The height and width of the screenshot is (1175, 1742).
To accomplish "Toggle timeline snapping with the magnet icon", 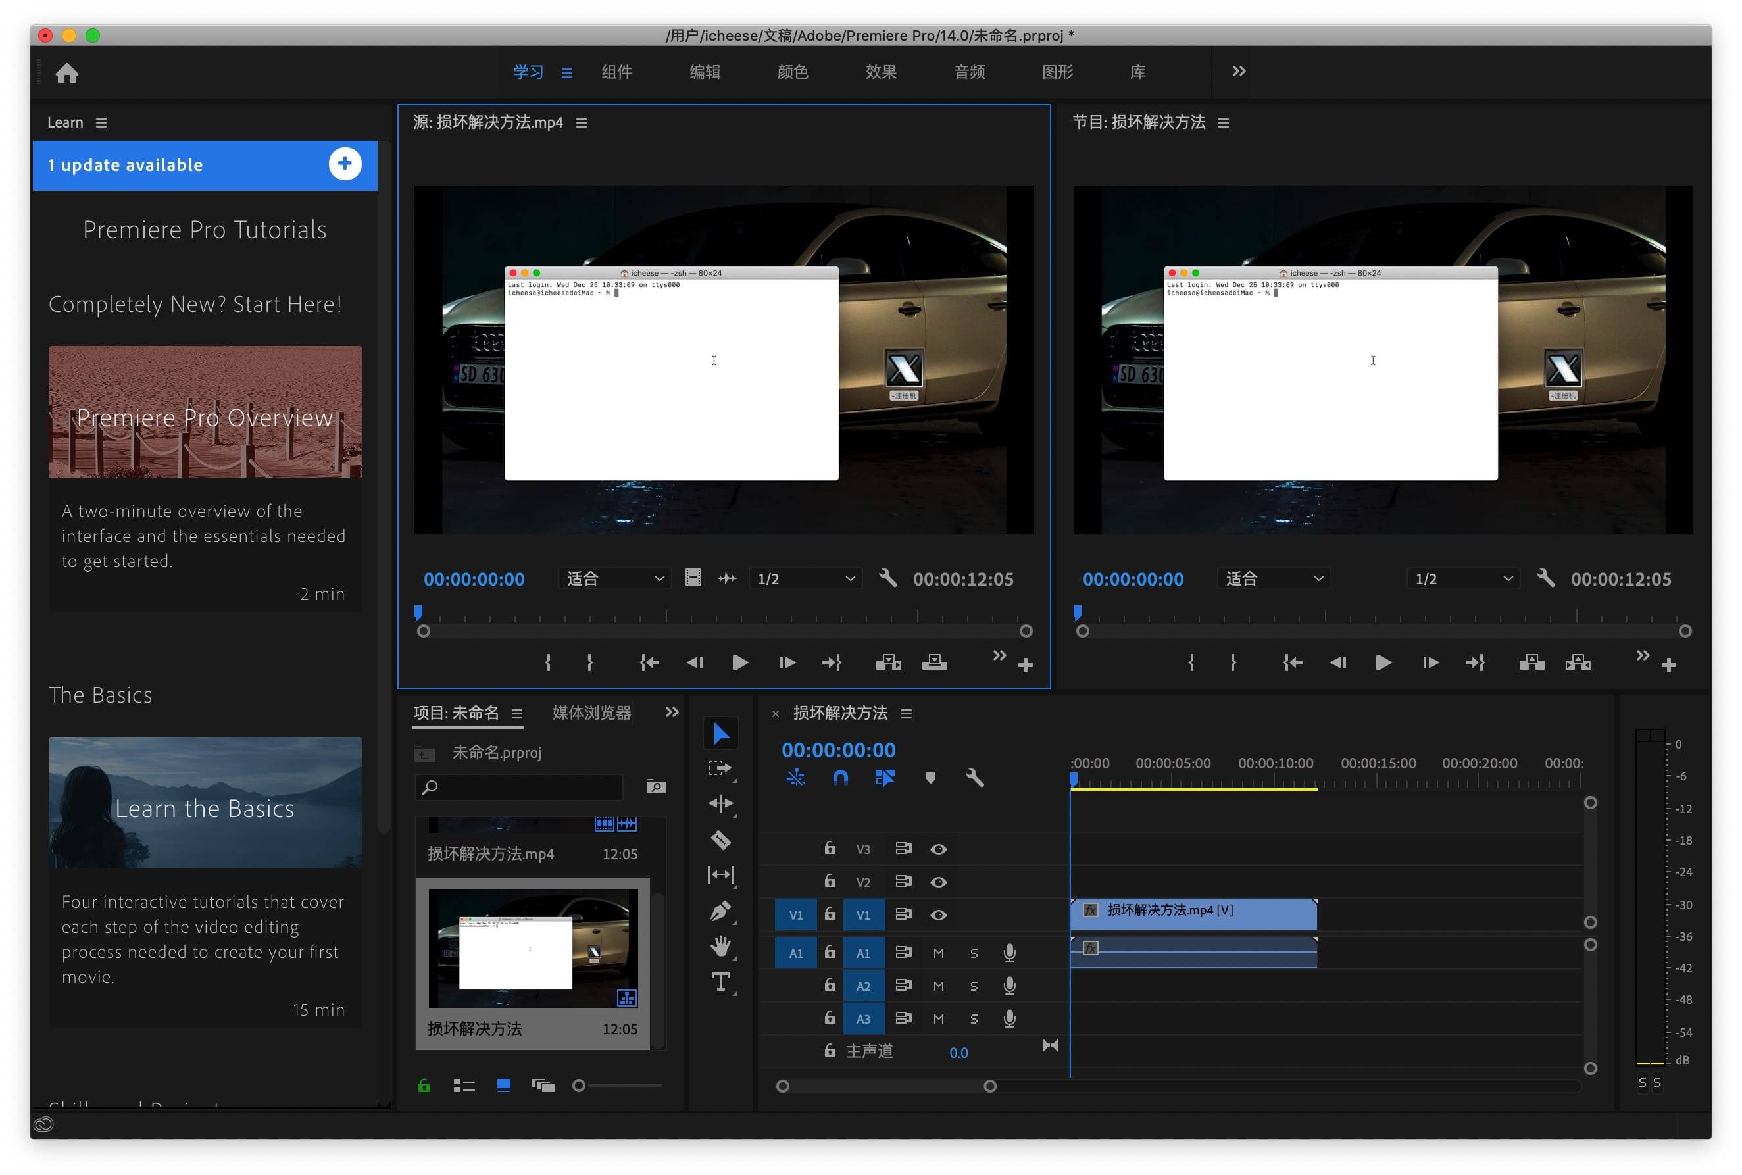I will click(840, 778).
